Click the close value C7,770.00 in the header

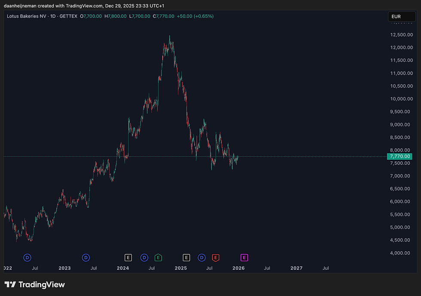164,16
